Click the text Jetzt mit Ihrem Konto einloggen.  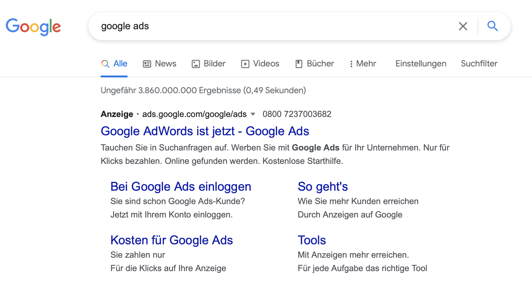pyautogui.click(x=171, y=214)
